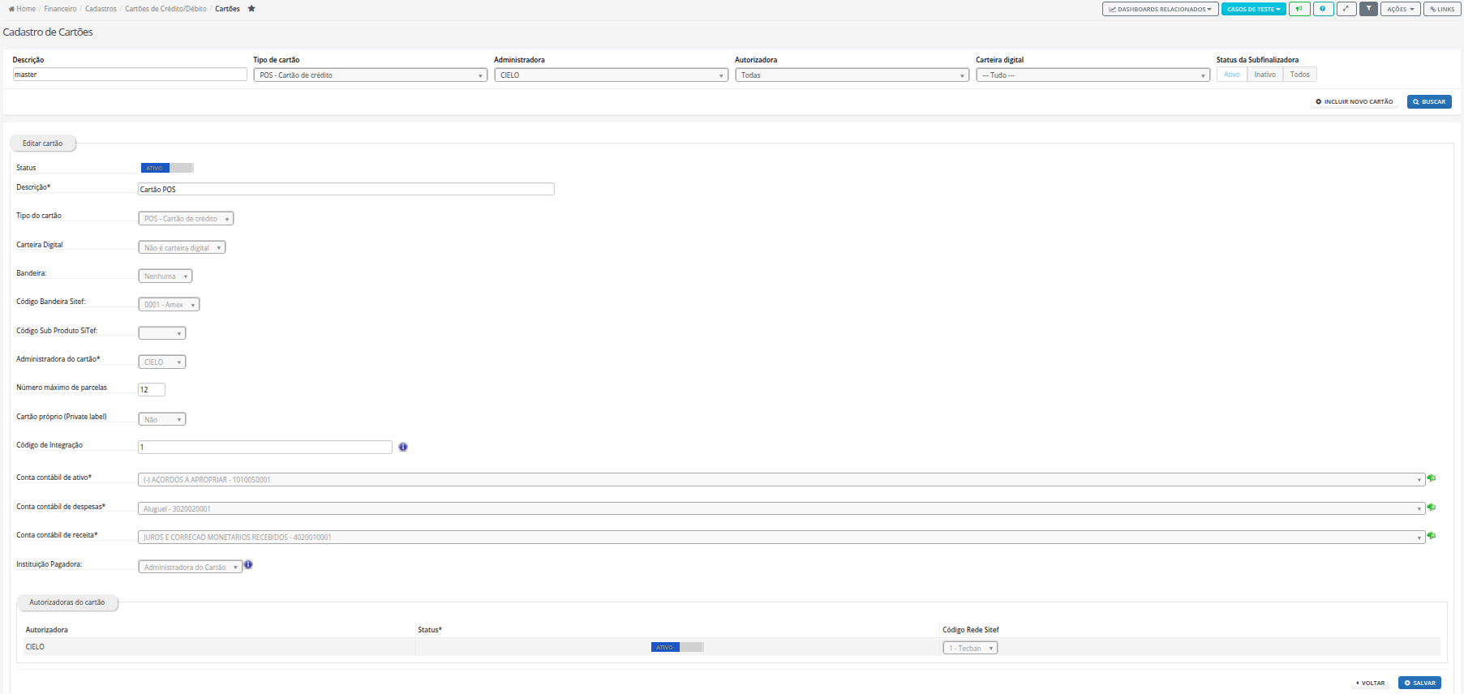
Task: Click Número máximo de parcelas field
Action: click(x=152, y=390)
